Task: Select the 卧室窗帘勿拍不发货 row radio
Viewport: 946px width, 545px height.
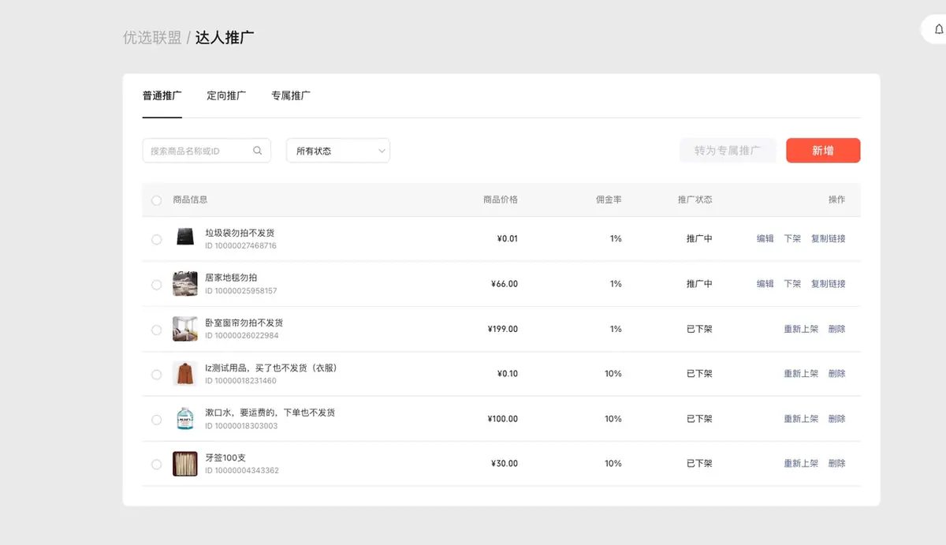Action: 156,330
